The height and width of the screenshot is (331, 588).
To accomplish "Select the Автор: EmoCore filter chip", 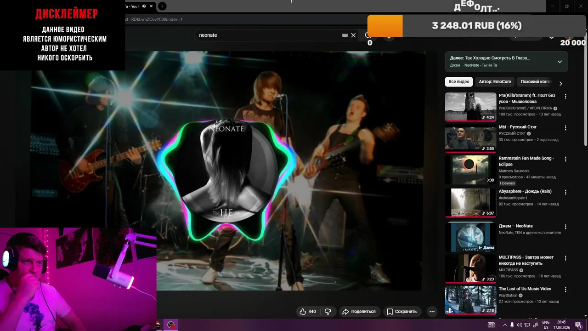I will point(495,82).
